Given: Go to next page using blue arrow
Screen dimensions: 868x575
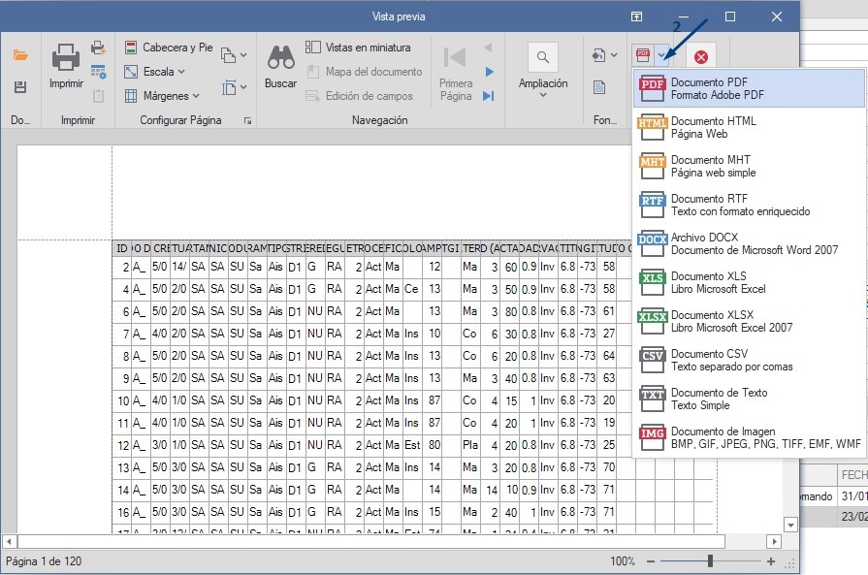Looking at the screenshot, I should pos(489,72).
